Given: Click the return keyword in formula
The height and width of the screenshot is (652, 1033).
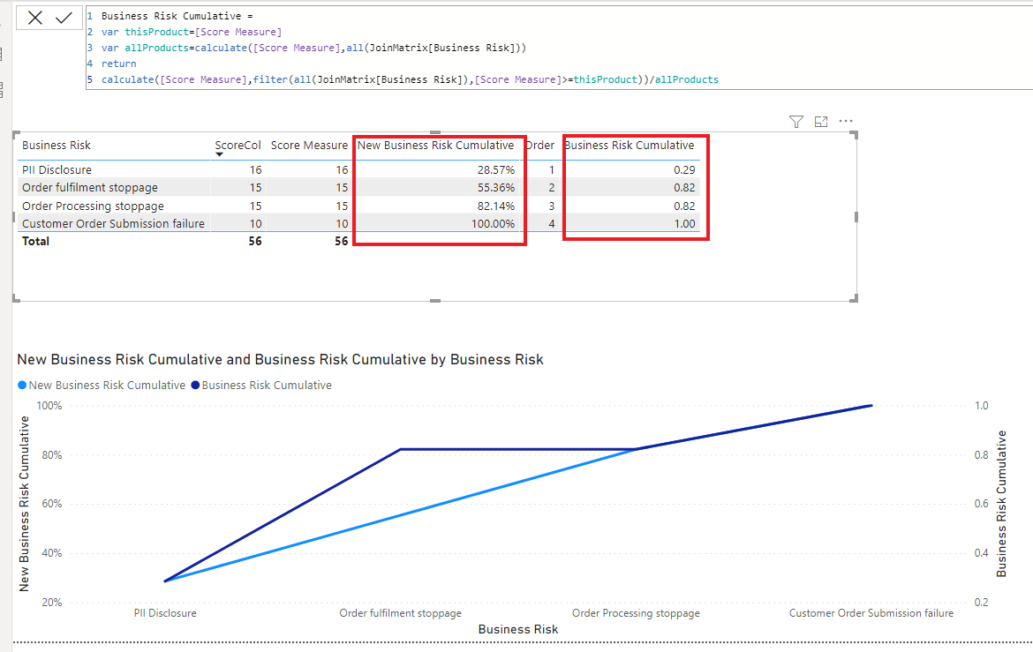Looking at the screenshot, I should (x=118, y=64).
